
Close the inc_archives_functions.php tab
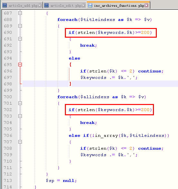[x=147, y=5]
